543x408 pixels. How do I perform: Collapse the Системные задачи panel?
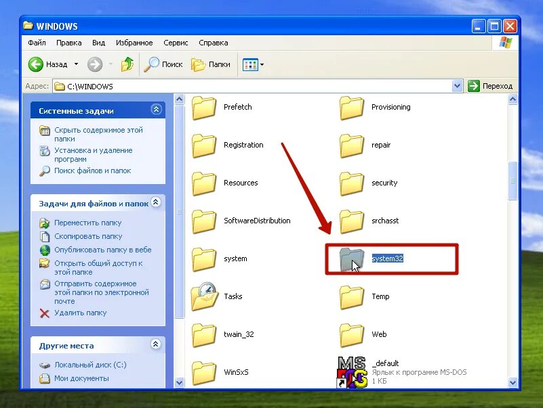[x=156, y=110]
